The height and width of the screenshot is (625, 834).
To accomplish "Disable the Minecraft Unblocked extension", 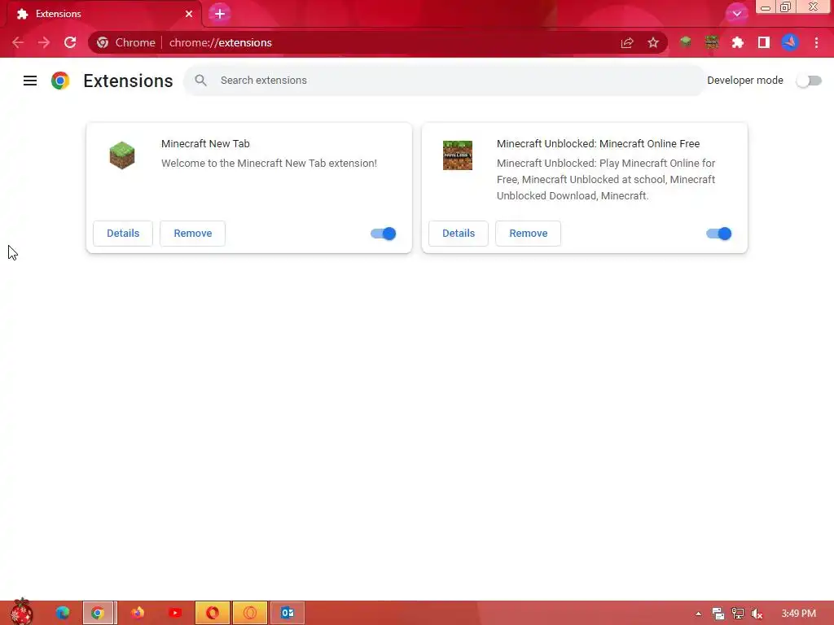I will point(719,234).
